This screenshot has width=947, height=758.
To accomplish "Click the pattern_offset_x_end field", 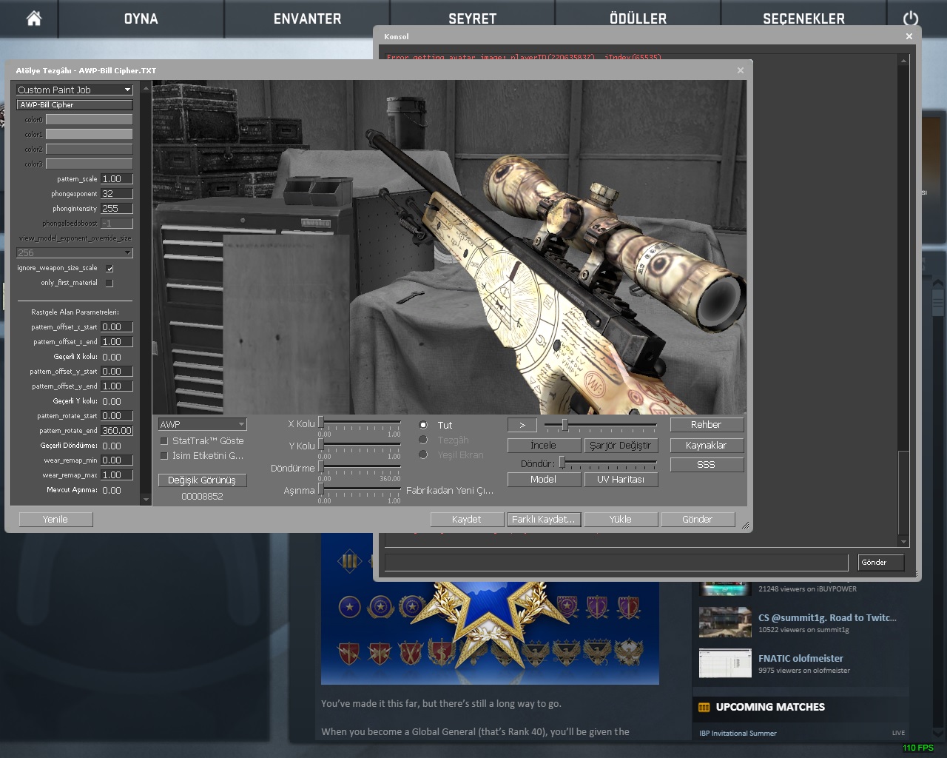I will 117,341.
